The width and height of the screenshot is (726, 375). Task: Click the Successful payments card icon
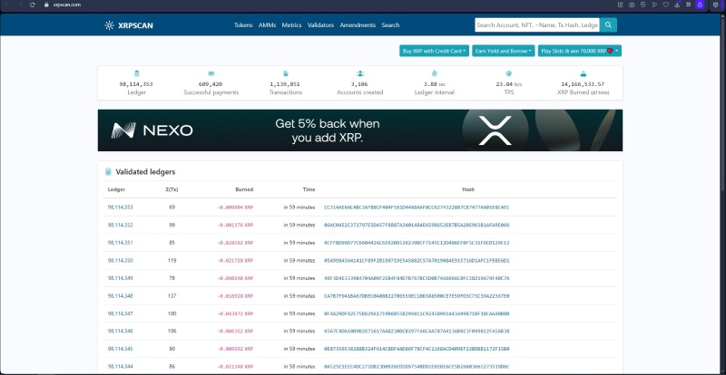coord(211,73)
